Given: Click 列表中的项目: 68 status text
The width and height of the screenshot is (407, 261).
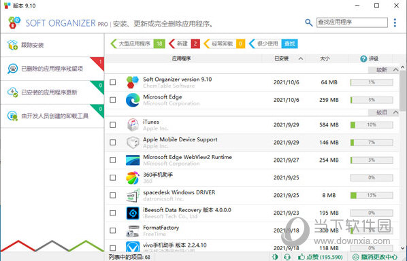Looking at the screenshot, I should click(129, 257).
